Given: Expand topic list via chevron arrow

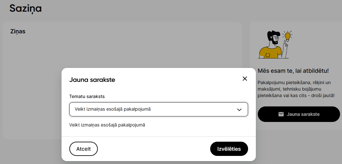Looking at the screenshot, I should pos(239,110).
